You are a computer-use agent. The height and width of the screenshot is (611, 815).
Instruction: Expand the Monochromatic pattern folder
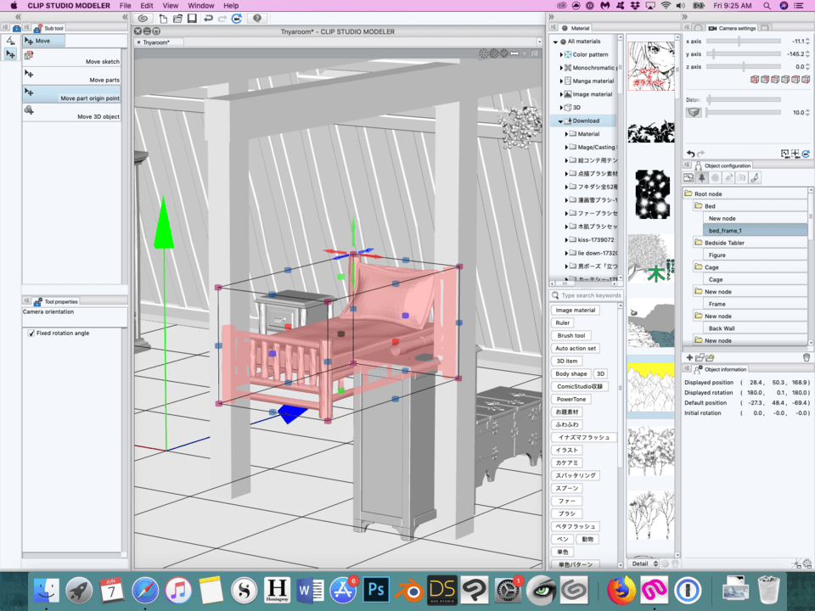click(x=561, y=68)
